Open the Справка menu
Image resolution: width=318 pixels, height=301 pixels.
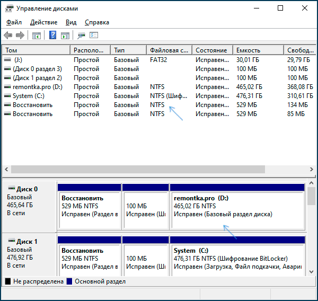pyautogui.click(x=96, y=22)
